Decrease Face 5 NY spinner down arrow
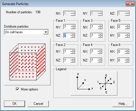This screenshot has height=111, width=136. tap(127, 36)
